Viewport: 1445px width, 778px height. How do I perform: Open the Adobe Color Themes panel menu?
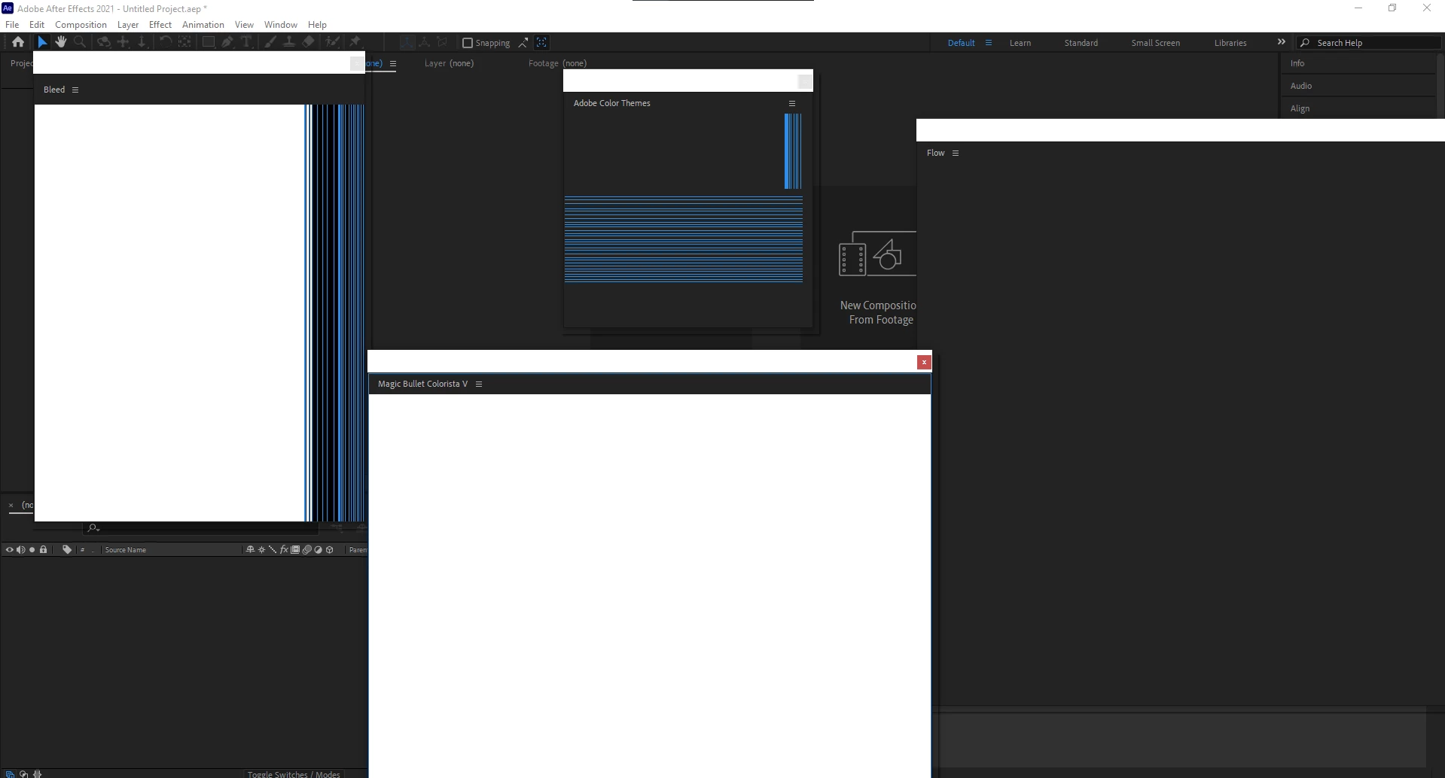(x=792, y=103)
